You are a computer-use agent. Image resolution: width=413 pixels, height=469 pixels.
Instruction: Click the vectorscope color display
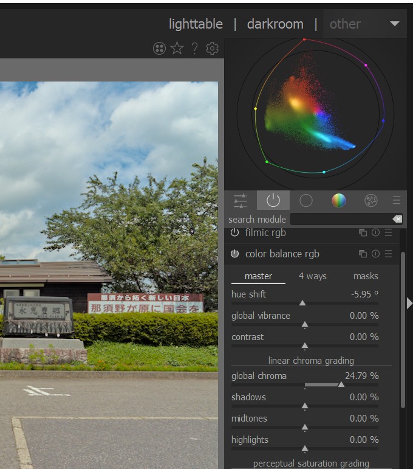(315, 114)
